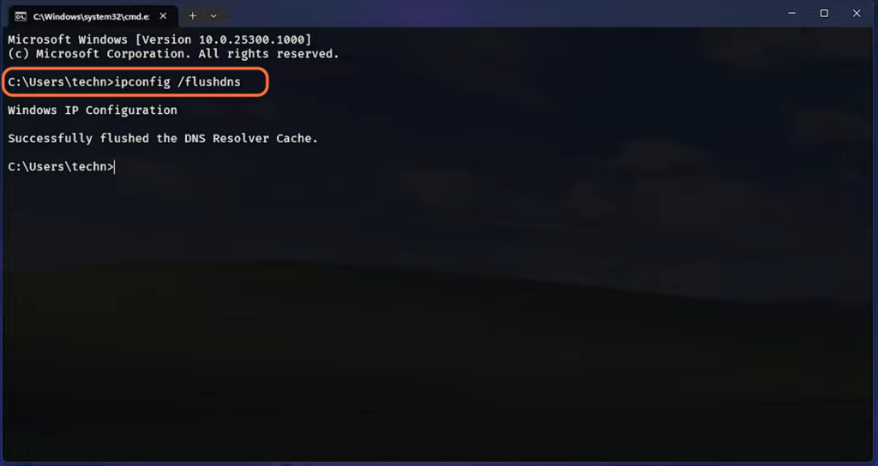This screenshot has width=878, height=466.
Task: Click the empty title bar area
Action: (x=493, y=14)
